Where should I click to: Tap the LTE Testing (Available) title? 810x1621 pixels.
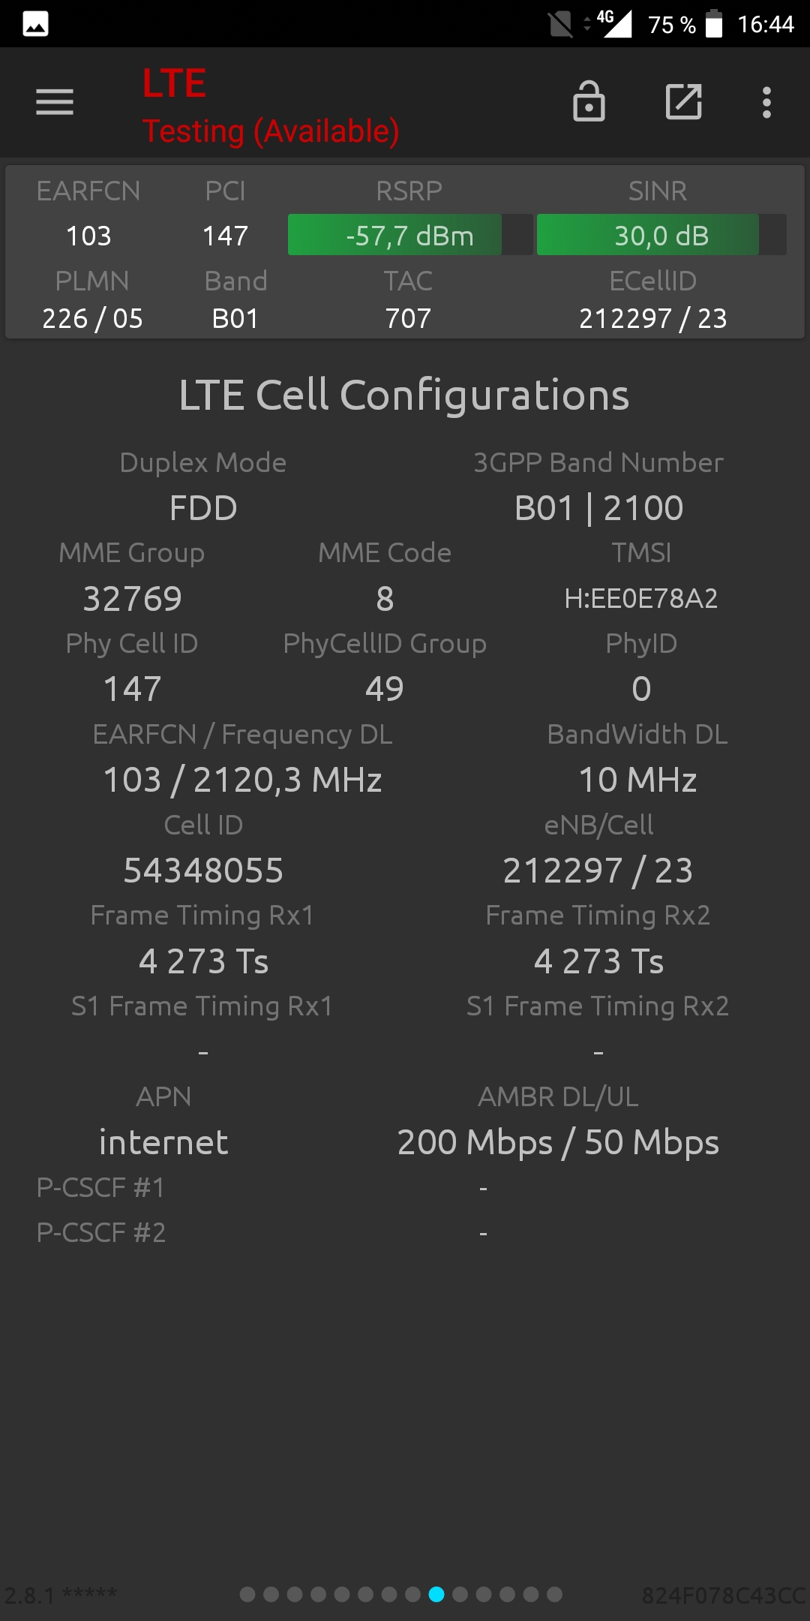(271, 106)
